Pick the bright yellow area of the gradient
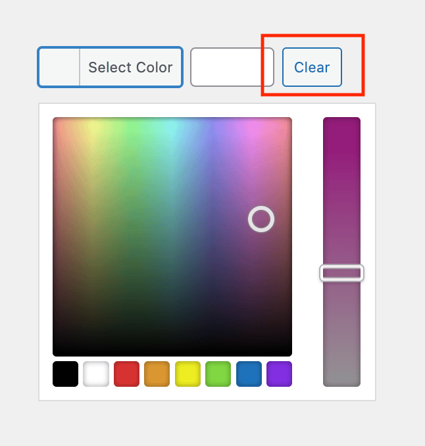Viewport: 425px width, 446px height. click(94, 130)
